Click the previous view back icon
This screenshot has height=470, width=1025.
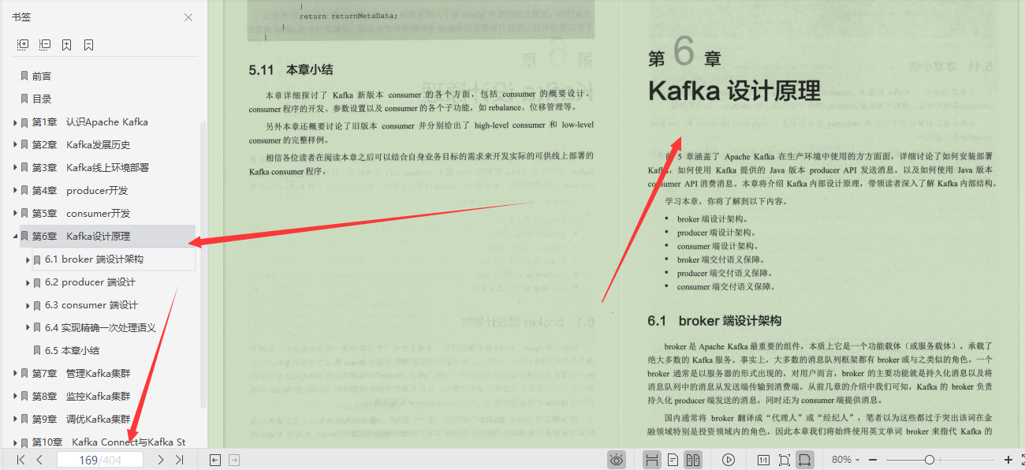(x=215, y=460)
